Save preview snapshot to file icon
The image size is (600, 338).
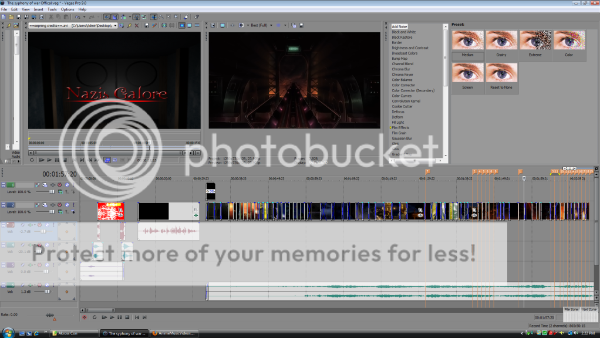point(301,25)
